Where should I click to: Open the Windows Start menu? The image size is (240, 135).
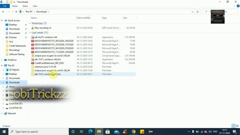4,132
